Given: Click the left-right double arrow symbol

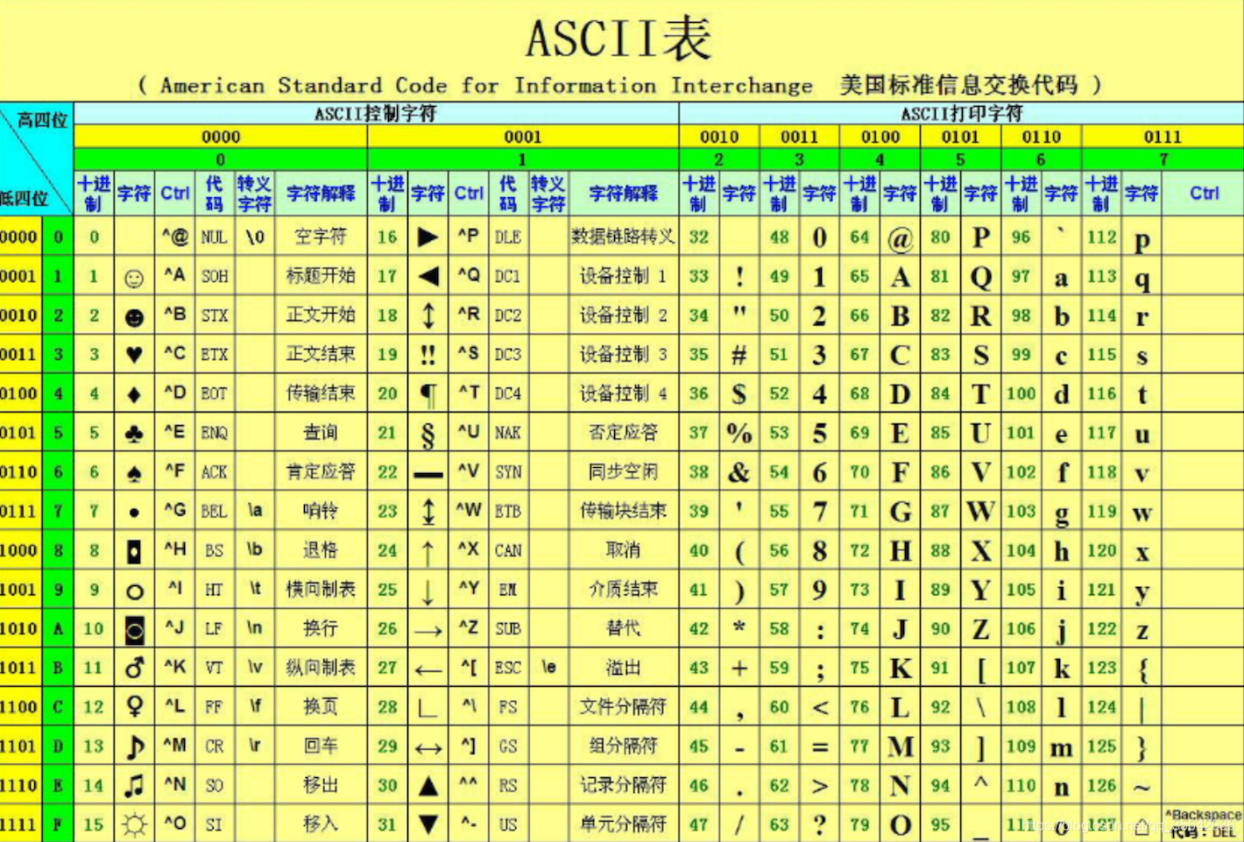Looking at the screenshot, I should [428, 749].
